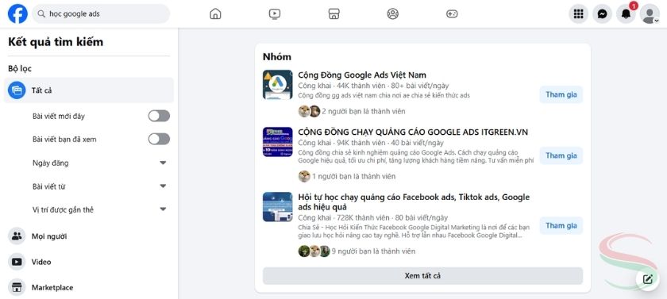Join the ITGREEN.VN Google Ads group
Image resolution: width=667 pixels, height=299 pixels.
pos(561,156)
